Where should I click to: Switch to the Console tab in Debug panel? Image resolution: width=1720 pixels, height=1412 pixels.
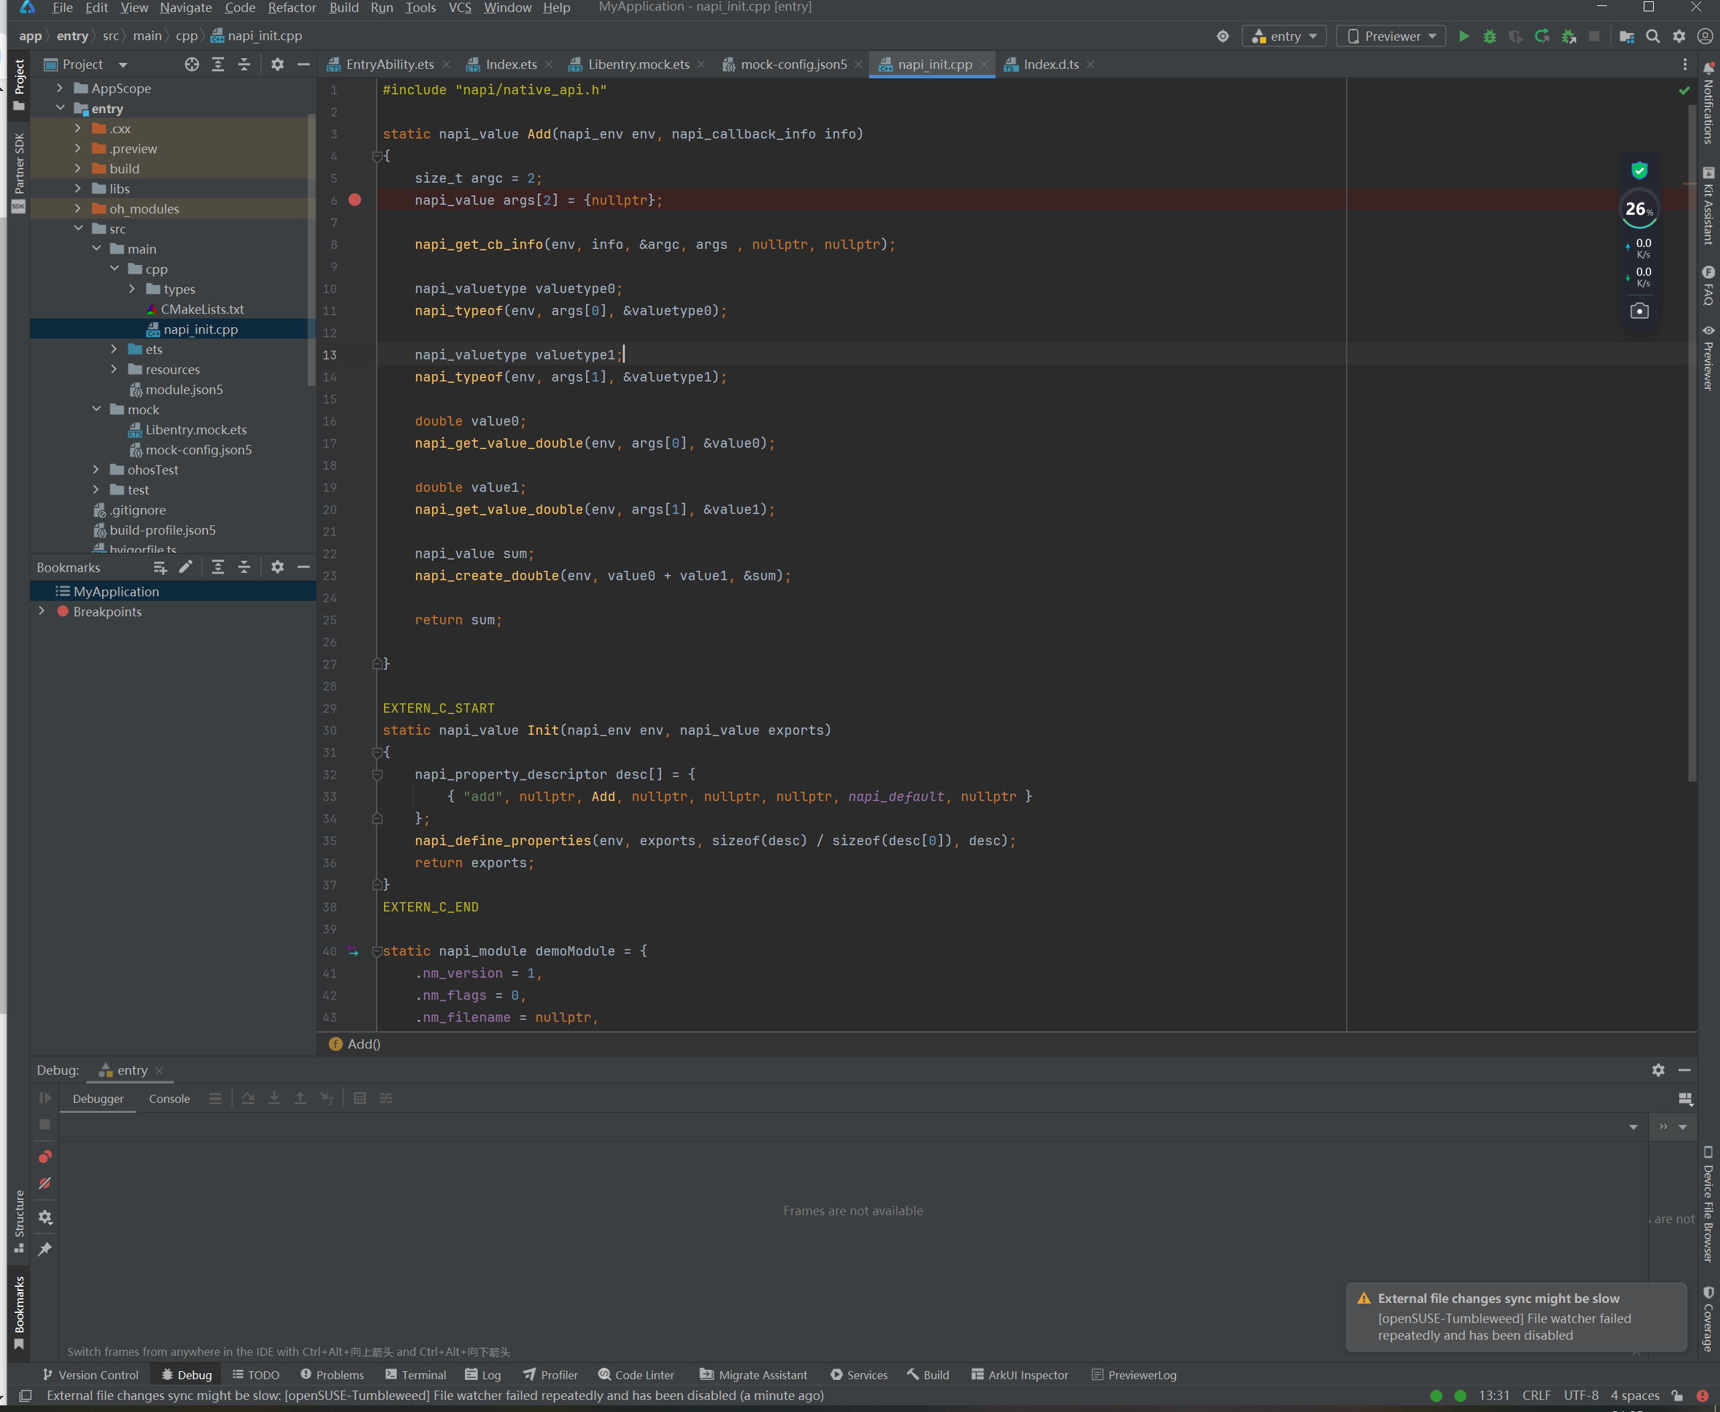[169, 1099]
